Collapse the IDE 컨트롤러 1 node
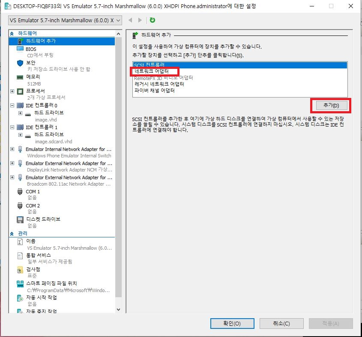The image size is (362, 337). point(12,127)
